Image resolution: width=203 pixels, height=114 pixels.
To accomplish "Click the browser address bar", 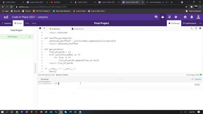I will 101,7.
